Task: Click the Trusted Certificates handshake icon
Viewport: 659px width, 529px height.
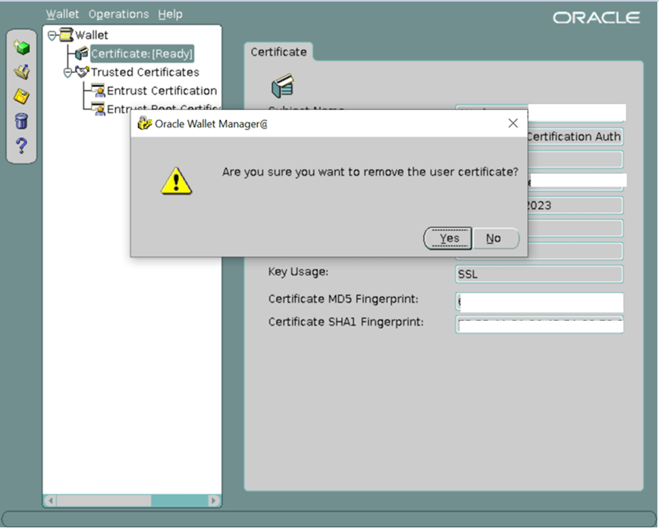Action: point(82,72)
